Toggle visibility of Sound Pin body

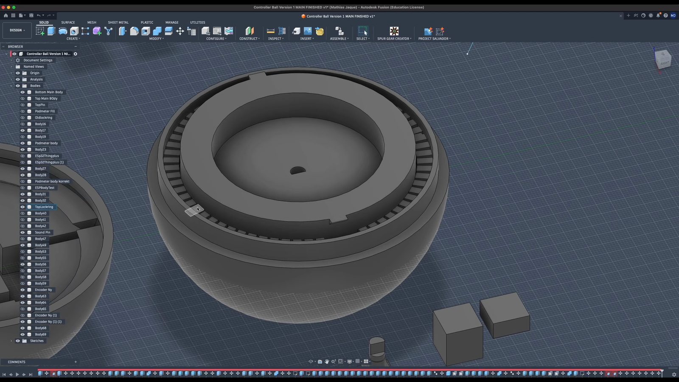(23, 233)
